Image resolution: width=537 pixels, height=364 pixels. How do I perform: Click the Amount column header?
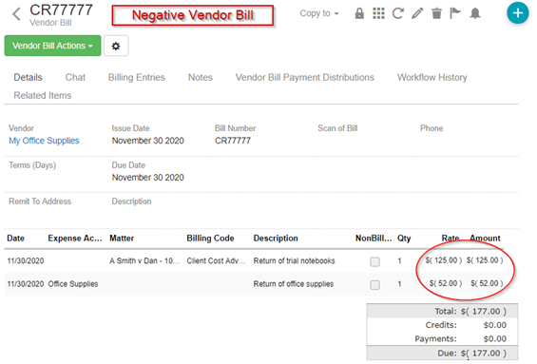[x=485, y=239]
